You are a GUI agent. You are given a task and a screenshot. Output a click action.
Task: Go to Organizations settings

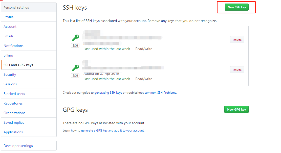point(14,113)
